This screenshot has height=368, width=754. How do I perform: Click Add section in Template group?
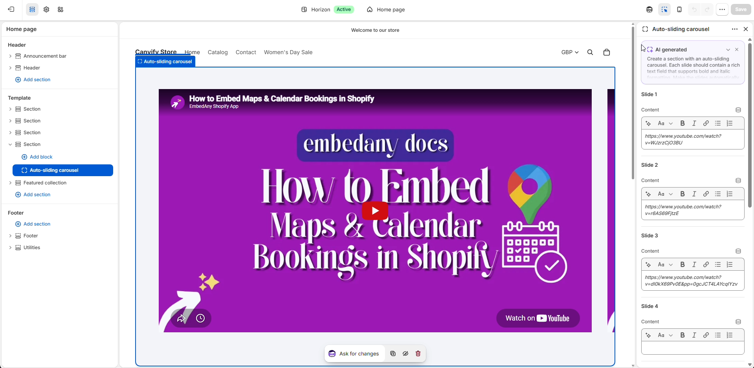(x=33, y=195)
